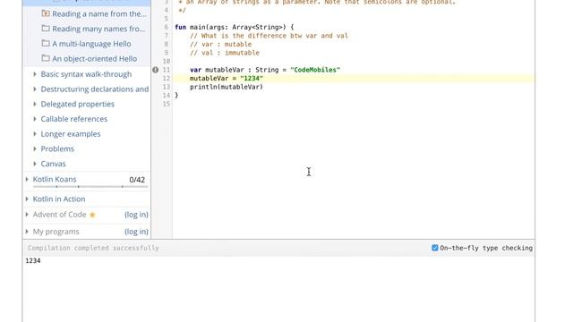
Task: Expand 'Canvas' section arrow
Action: pyautogui.click(x=35, y=164)
